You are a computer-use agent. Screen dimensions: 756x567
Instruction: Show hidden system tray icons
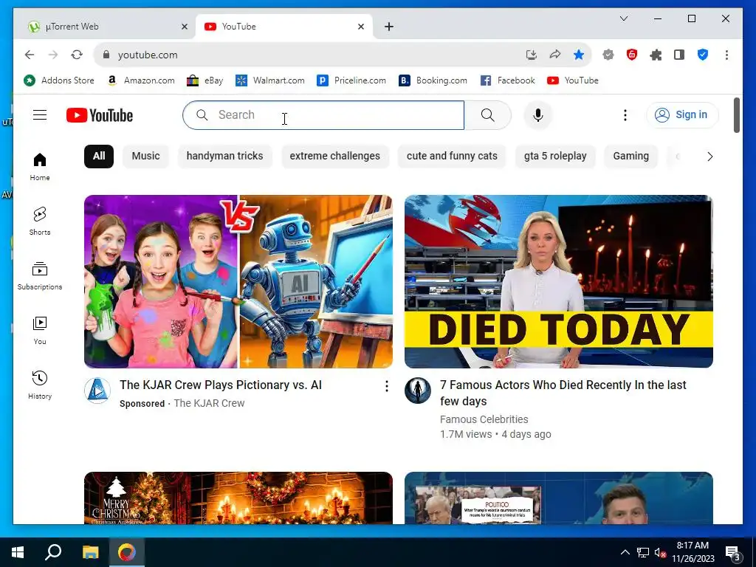(625, 552)
